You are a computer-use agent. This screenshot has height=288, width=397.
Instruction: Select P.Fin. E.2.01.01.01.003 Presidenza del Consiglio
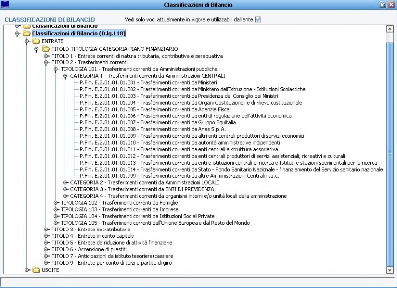(179, 96)
